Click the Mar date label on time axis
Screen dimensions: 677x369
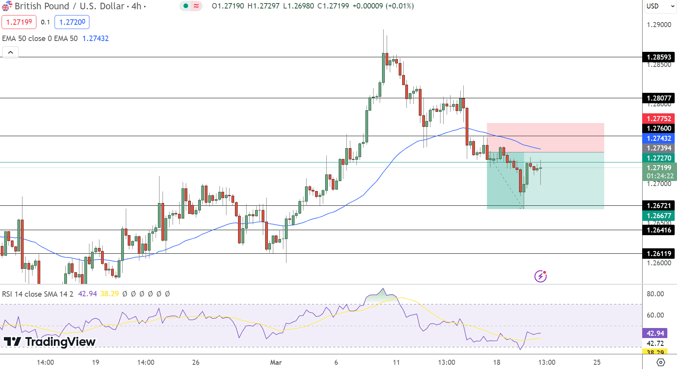[x=276, y=362]
